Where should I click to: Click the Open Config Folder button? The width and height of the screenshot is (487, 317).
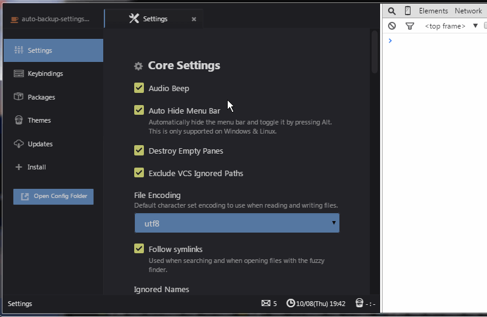pyautogui.click(x=53, y=197)
